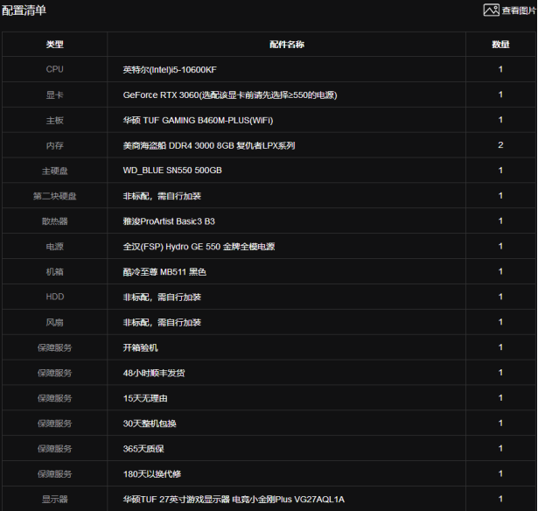Click the 类型 column header

(54, 45)
